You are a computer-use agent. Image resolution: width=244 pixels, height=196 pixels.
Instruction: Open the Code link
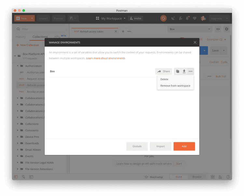(x=224, y=62)
